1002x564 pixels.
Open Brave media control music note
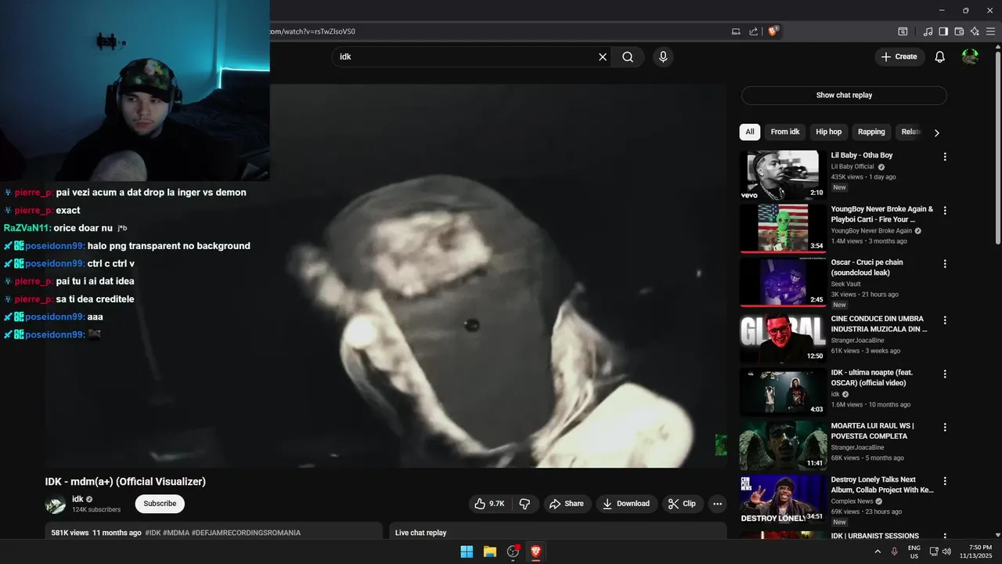point(928,31)
